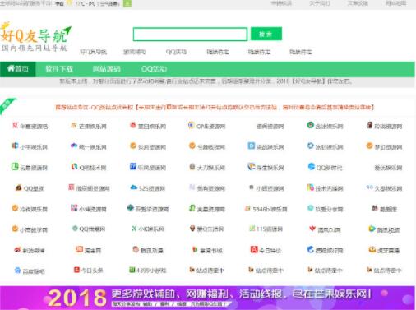Screen dimensions: 416x310
Task: Click the 好Q友导航 link below the search box
Action: (93, 52)
